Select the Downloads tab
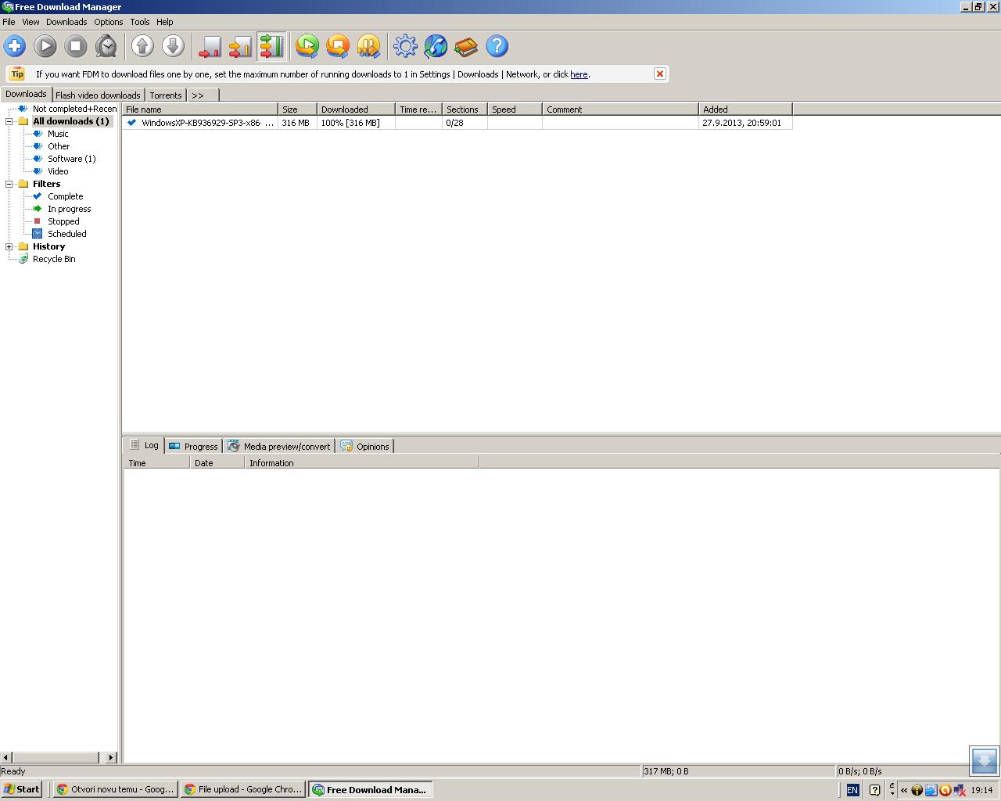The image size is (1001, 801). tap(26, 94)
